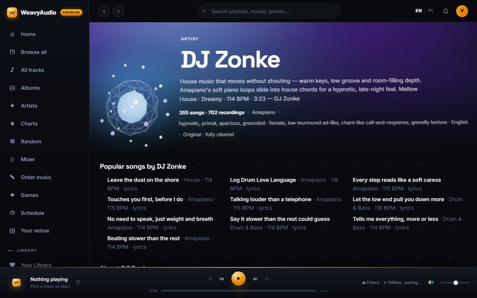Open song Leave the dust on the shore
Viewport: 477px width, 298px height.
[143, 180]
